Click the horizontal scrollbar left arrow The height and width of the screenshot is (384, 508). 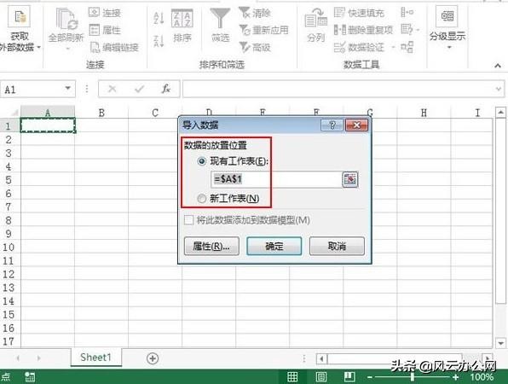pos(321,358)
